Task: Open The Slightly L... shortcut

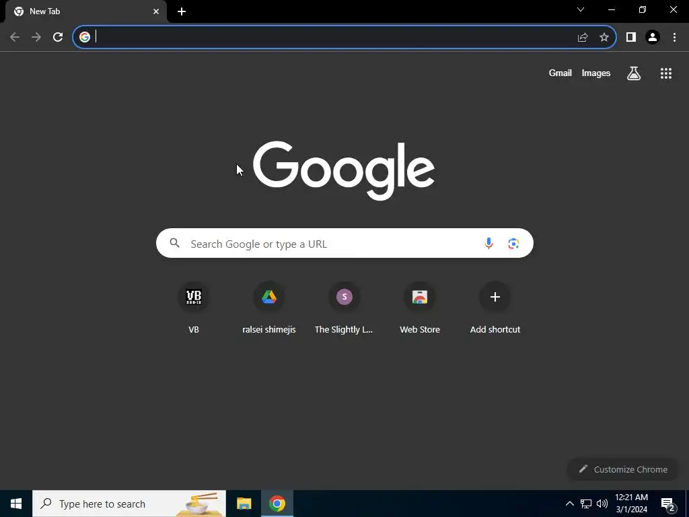Action: (x=344, y=308)
